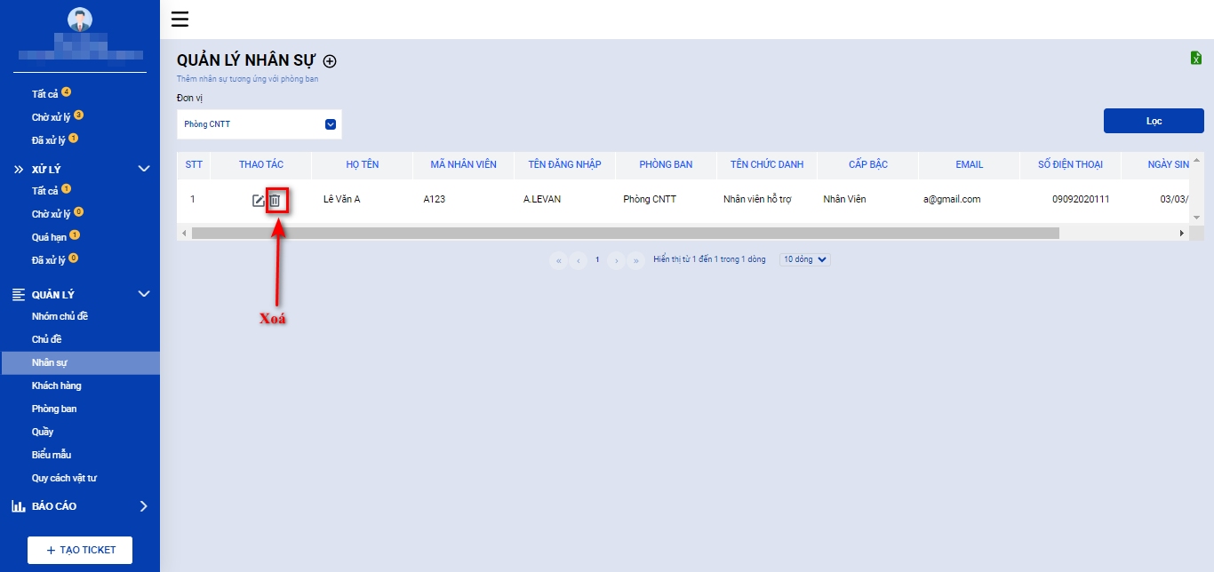
Task: Click the user avatar icon
Action: (80, 20)
